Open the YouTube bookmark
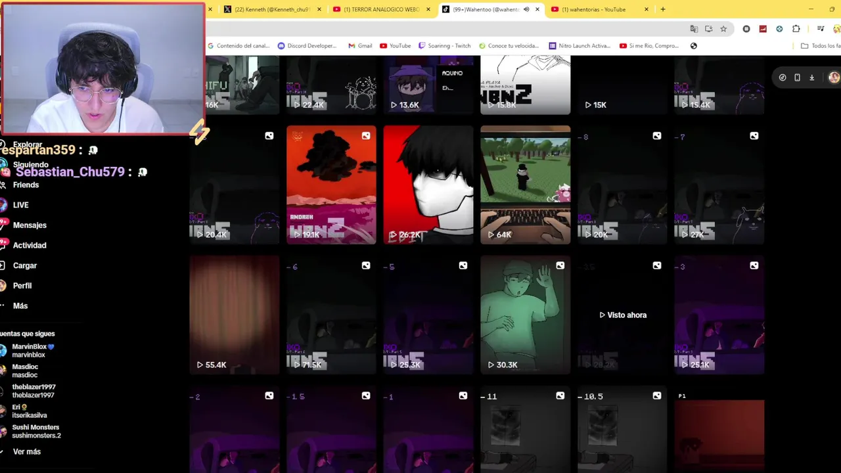Image resolution: width=841 pixels, height=473 pixels. click(395, 46)
